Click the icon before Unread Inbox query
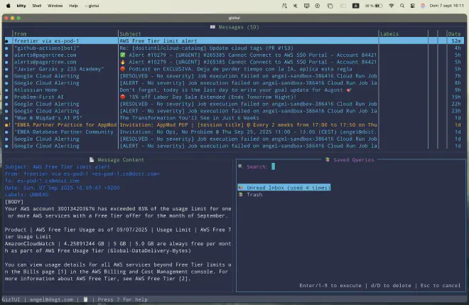 pos(240,188)
